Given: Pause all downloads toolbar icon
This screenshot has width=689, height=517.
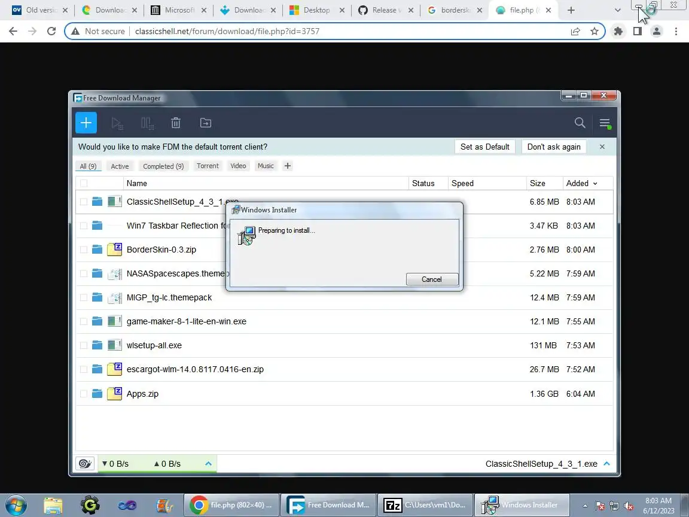Looking at the screenshot, I should coord(147,123).
